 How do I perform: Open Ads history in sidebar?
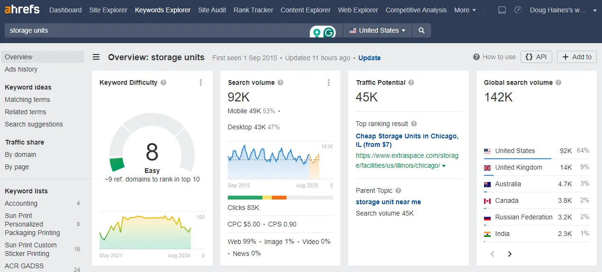(21, 69)
